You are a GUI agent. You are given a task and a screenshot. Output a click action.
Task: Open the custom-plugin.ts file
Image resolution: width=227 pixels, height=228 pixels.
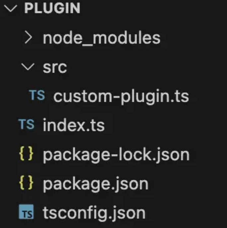(121, 96)
